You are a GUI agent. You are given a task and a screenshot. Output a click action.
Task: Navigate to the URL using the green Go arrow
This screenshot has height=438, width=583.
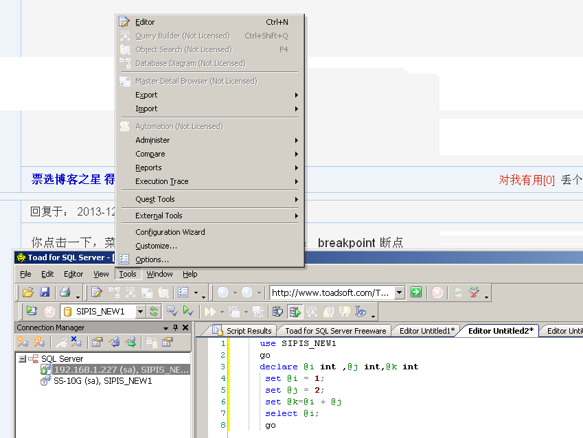(415, 292)
